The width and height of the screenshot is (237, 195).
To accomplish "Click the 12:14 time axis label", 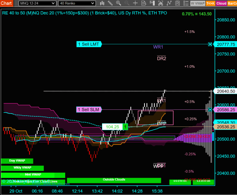I will click(77, 191).
